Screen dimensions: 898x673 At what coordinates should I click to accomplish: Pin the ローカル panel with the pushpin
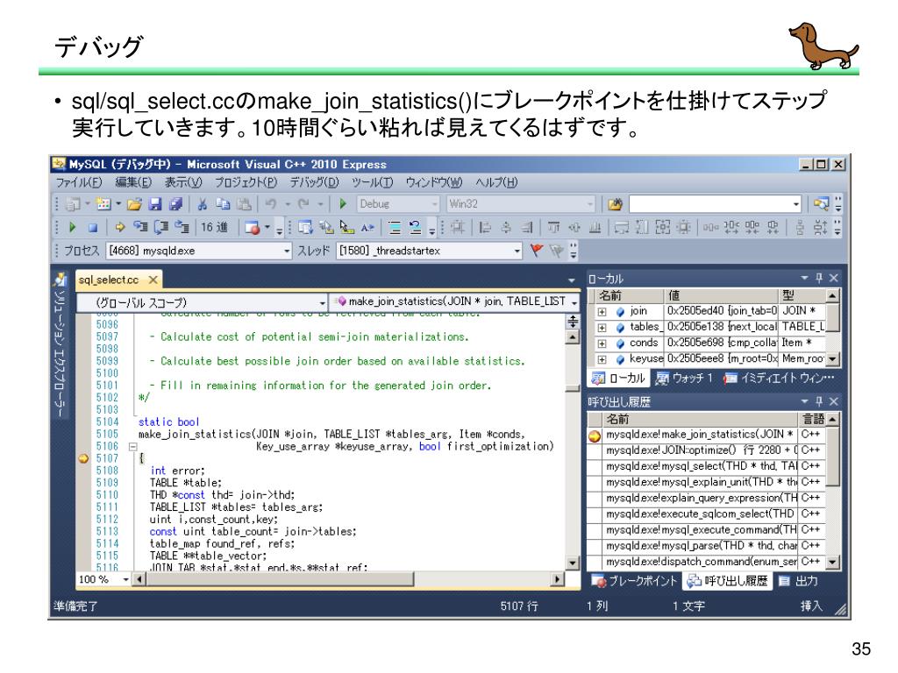(819, 278)
